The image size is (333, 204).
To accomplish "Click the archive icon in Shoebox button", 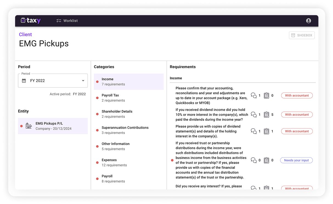I will (x=293, y=35).
